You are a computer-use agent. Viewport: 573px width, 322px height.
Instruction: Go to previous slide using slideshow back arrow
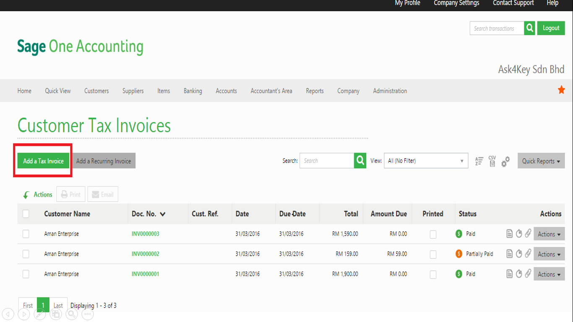[x=8, y=314]
